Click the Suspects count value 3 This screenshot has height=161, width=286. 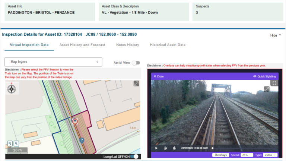(197, 13)
